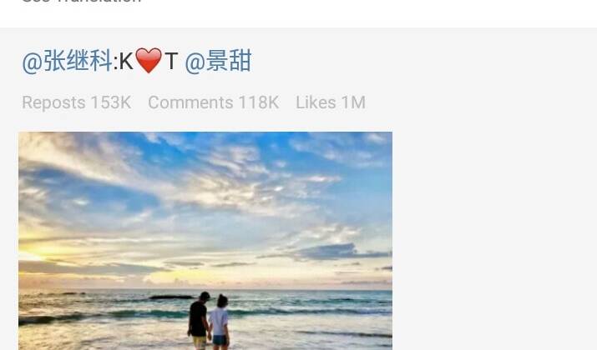Image resolution: width=597 pixels, height=350 pixels.
Task: Click the letter K in the post text
Action: [x=126, y=61]
